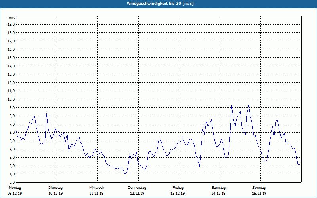
Task: Select the 13,0 y-axis value
Action: click(11, 74)
